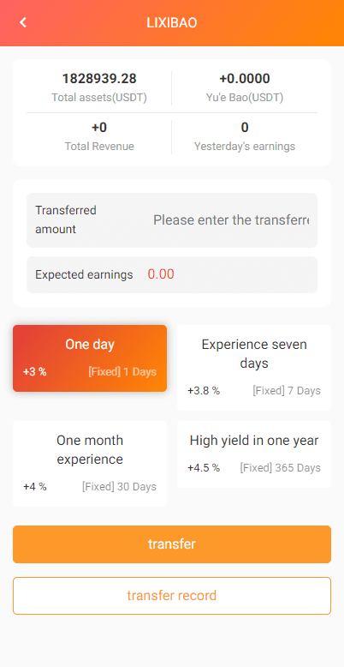
Task: Pick the One month experience plan
Action: coord(90,464)
